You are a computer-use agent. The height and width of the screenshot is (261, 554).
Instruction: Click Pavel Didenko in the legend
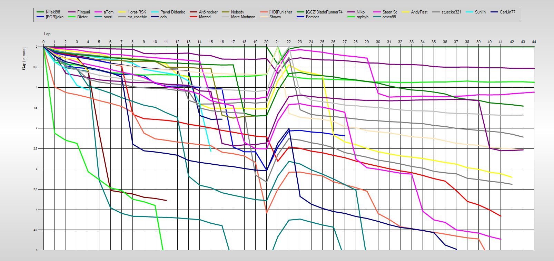(172, 12)
